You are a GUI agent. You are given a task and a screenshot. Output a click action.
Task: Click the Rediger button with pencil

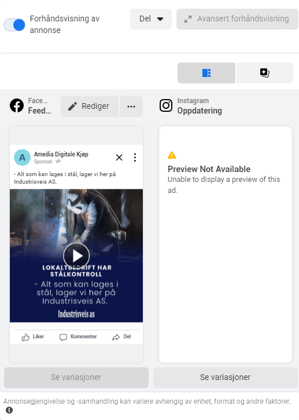click(x=90, y=107)
